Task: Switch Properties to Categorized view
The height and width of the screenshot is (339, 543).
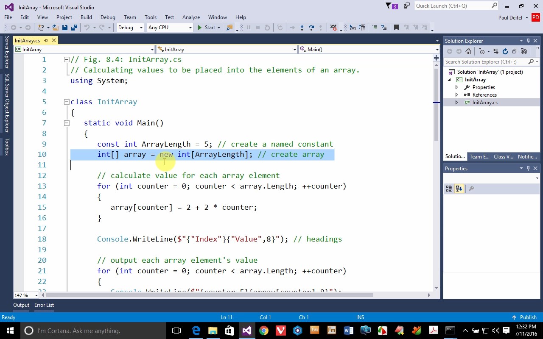Action: 449,189
